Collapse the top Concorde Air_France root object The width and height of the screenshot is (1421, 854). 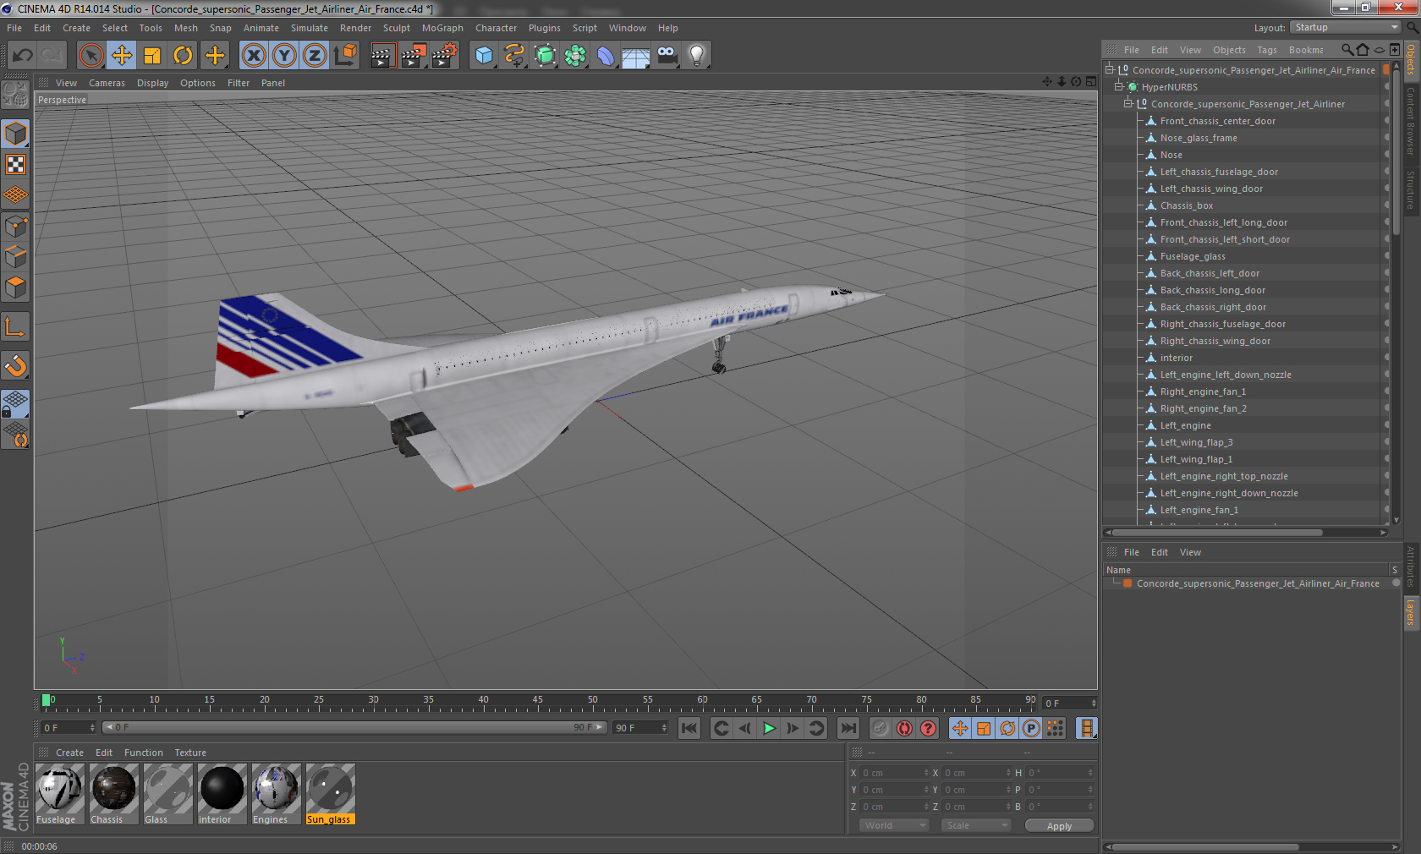1109,69
